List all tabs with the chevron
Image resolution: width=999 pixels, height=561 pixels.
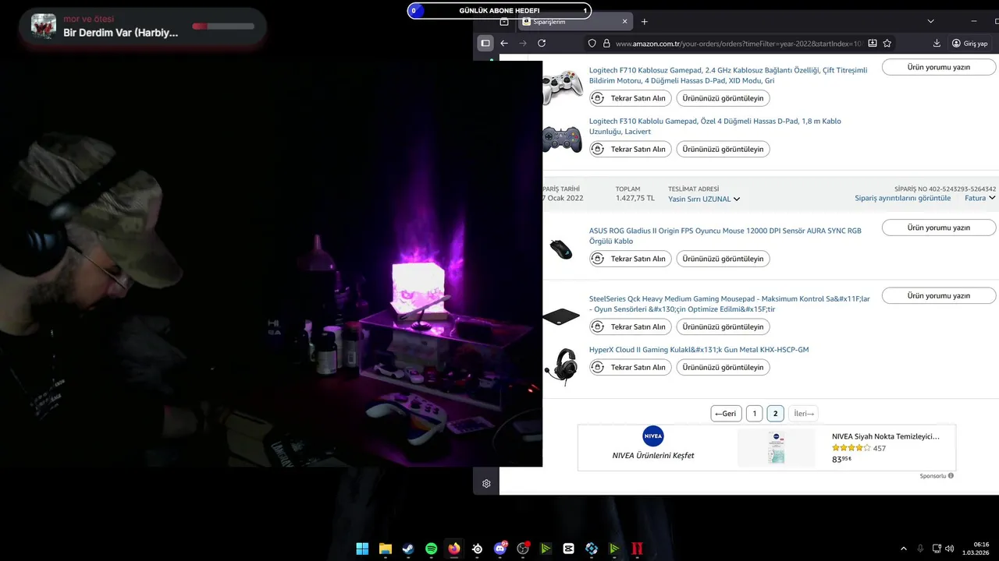(x=930, y=21)
